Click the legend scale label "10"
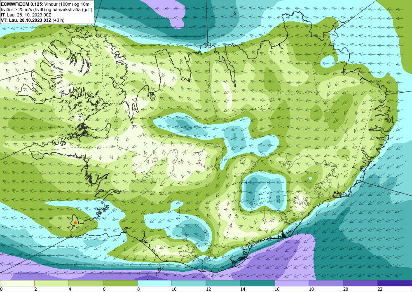Viewport: 412px width, 292px height. 174,289
